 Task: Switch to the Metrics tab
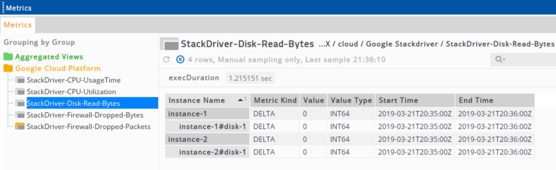point(17,25)
